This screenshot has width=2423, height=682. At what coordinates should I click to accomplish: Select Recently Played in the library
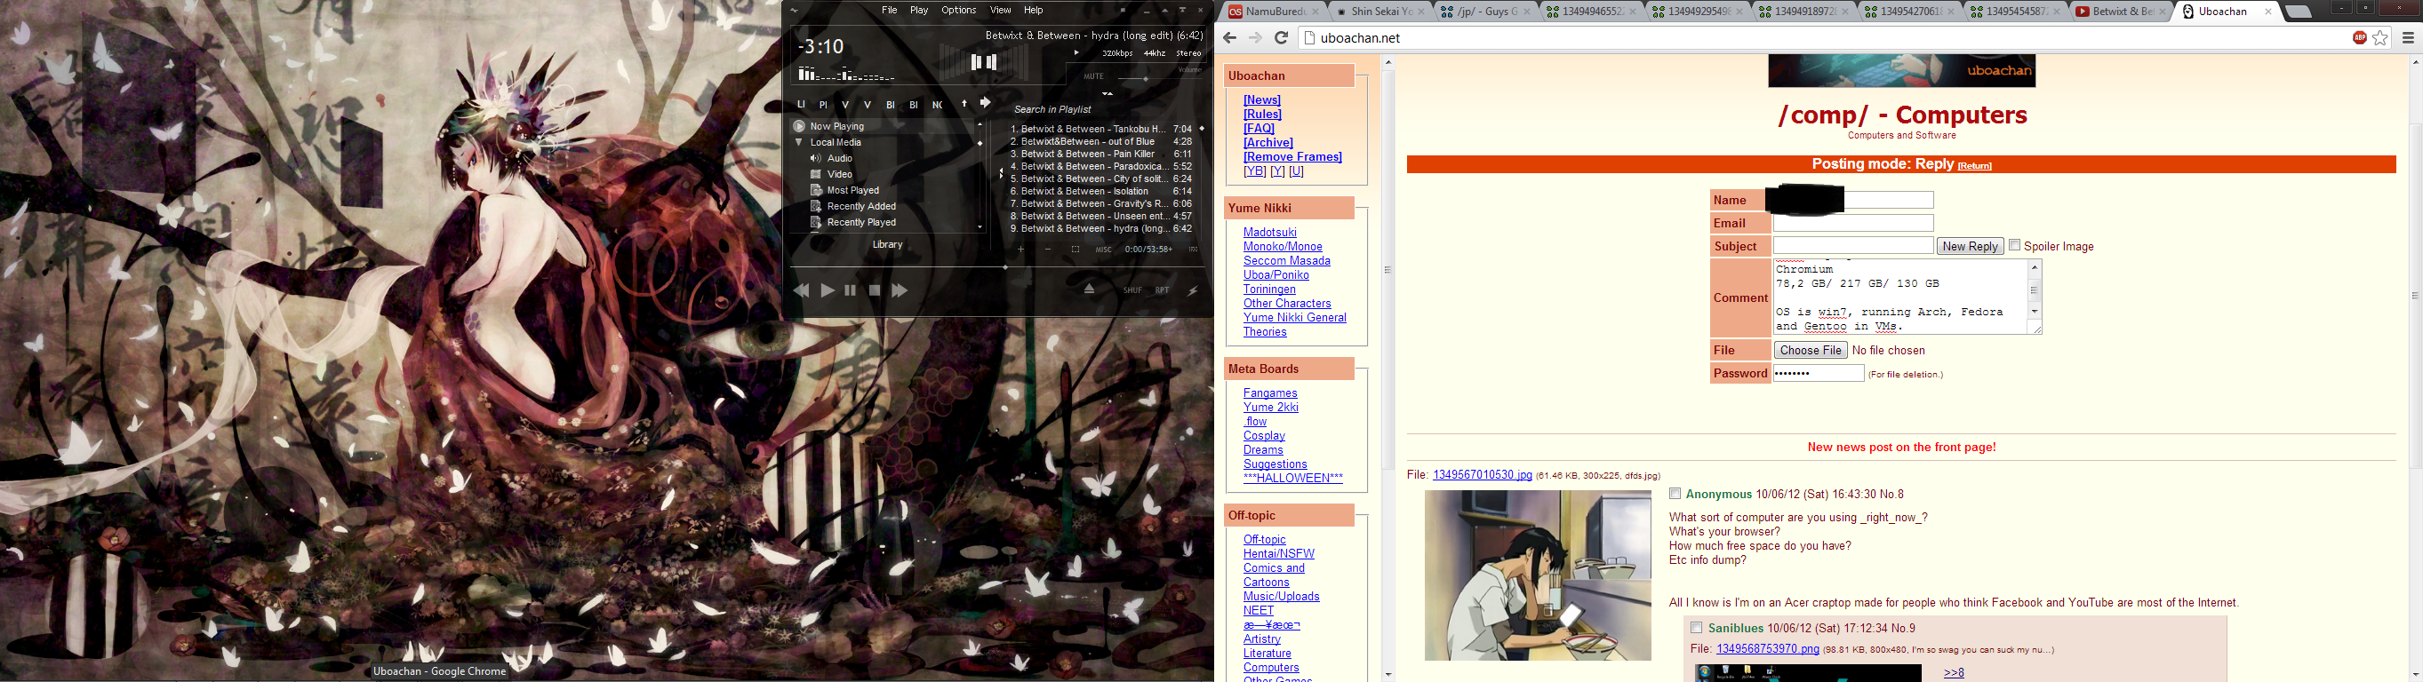861,223
